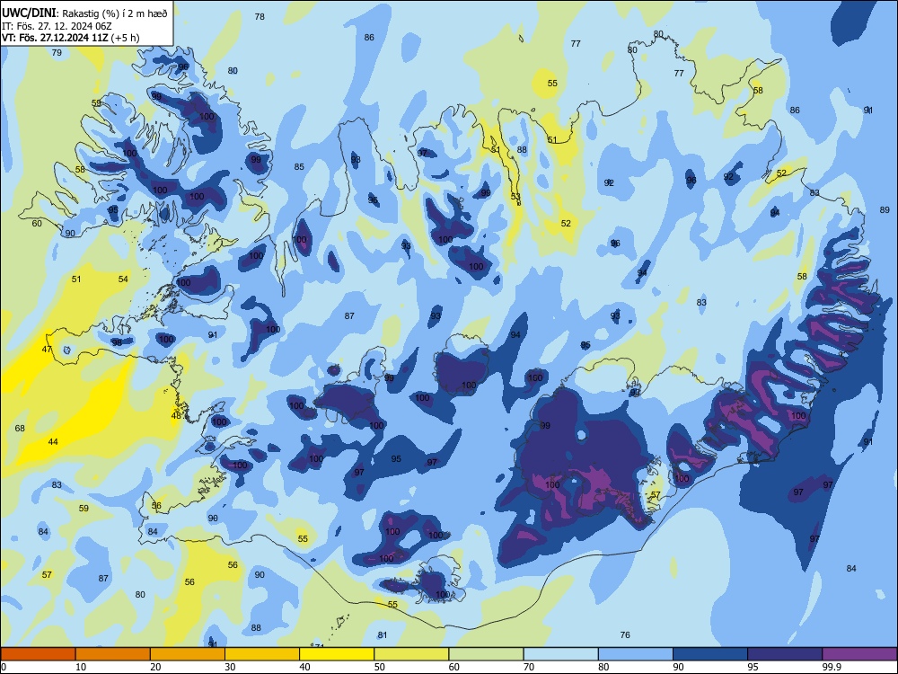This screenshot has height=674, width=898.
Task: Click legend tick label '70'
Action: 529,667
